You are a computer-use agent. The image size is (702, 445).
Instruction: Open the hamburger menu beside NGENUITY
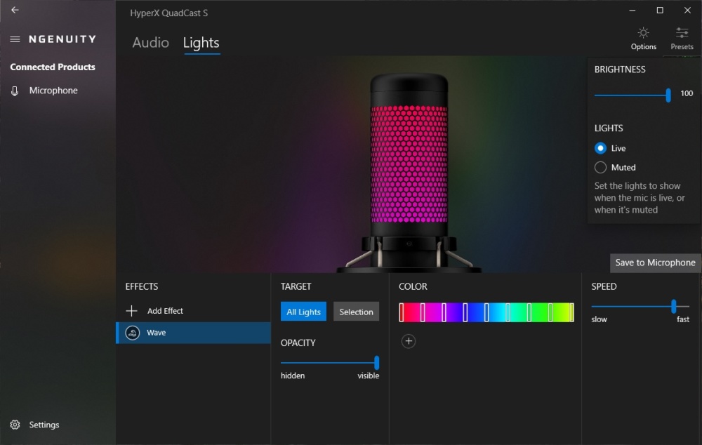(x=15, y=39)
